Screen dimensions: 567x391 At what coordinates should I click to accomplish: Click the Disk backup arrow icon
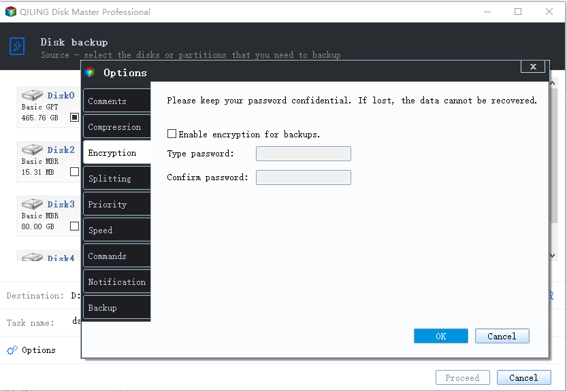[17, 46]
